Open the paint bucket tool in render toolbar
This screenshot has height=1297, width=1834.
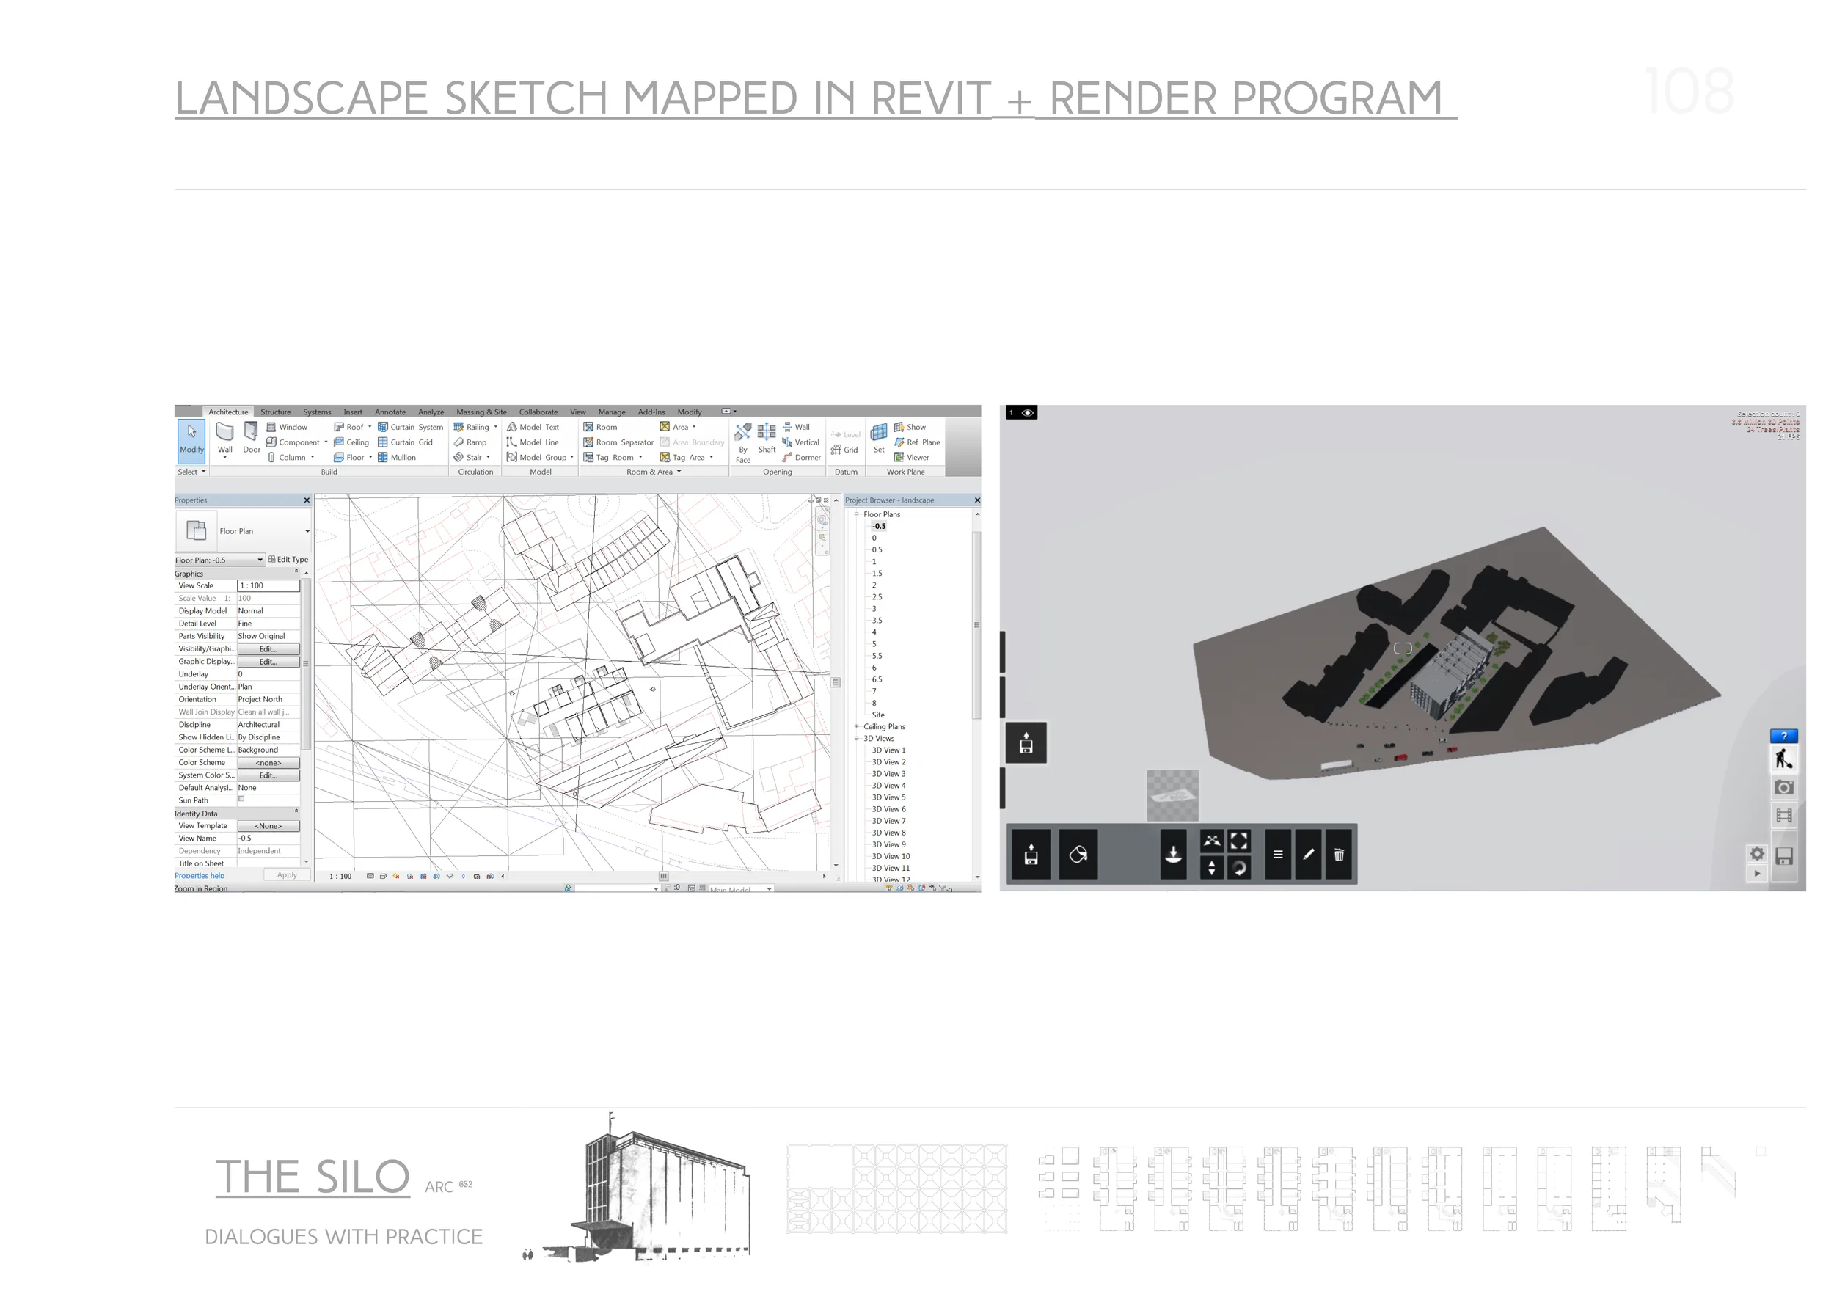click(1078, 855)
